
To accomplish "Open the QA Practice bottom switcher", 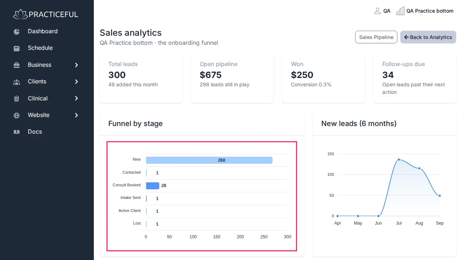I will pos(425,11).
